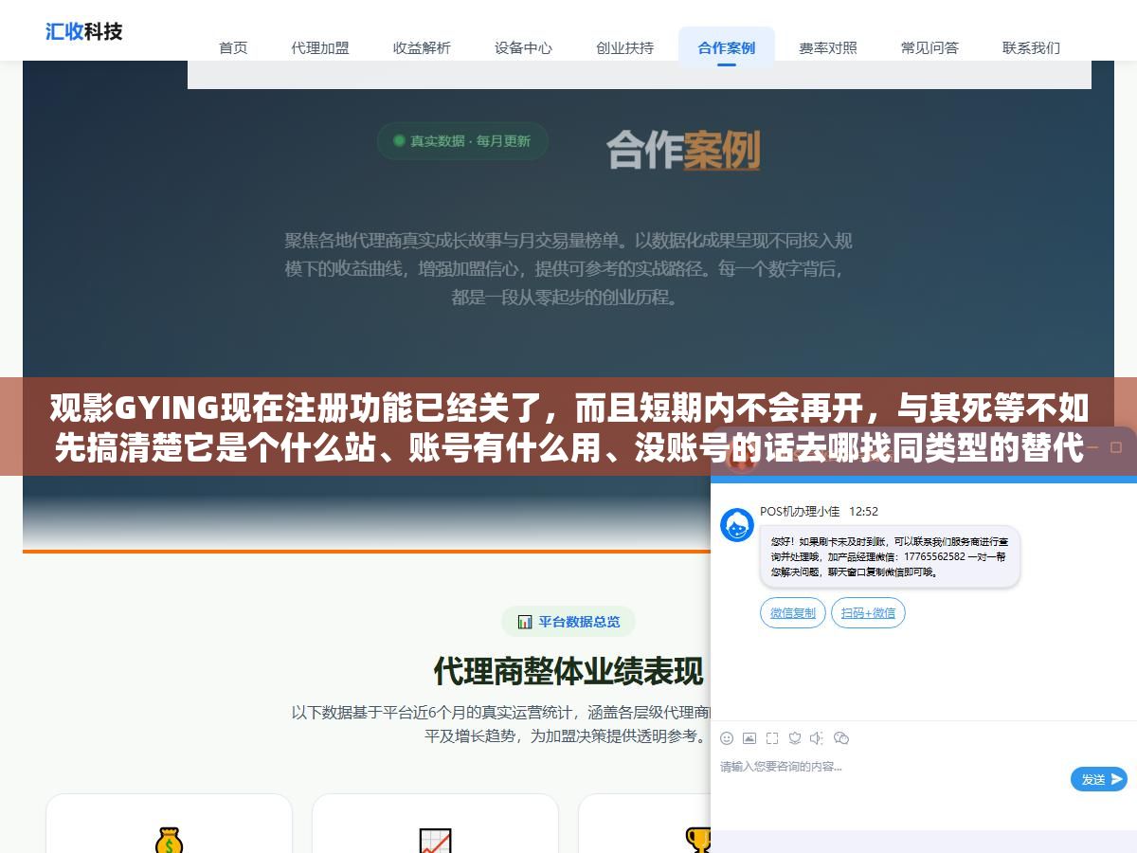Screen dimensions: 1137x853
Task: Click the 12:52 chat timestamp
Action: pos(863,512)
